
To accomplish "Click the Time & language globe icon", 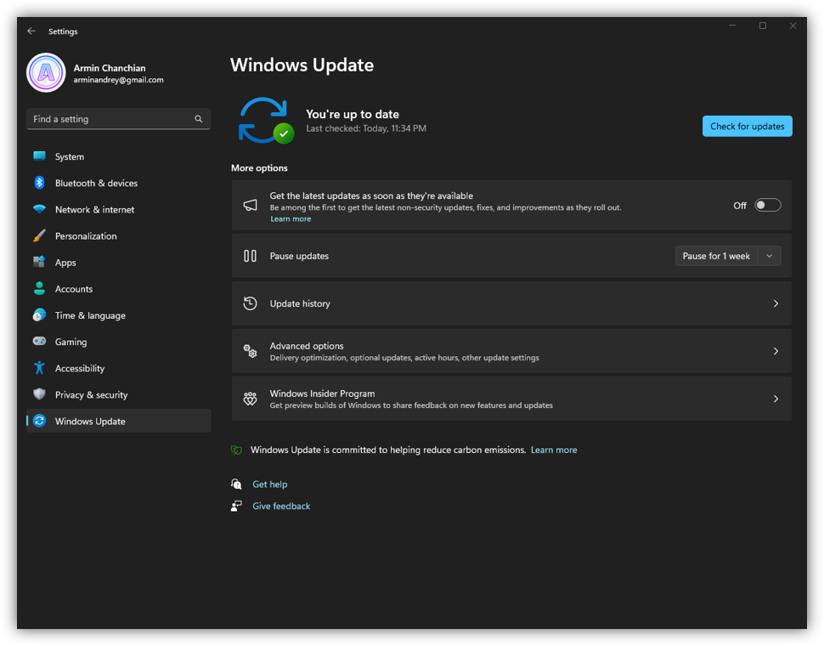I will click(x=39, y=314).
